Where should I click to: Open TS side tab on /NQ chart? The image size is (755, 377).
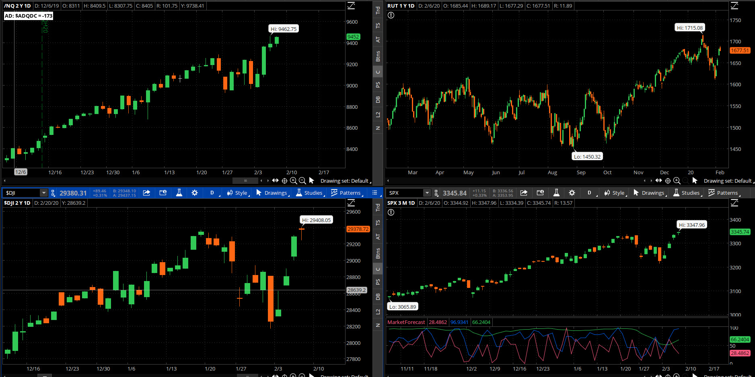[378, 26]
